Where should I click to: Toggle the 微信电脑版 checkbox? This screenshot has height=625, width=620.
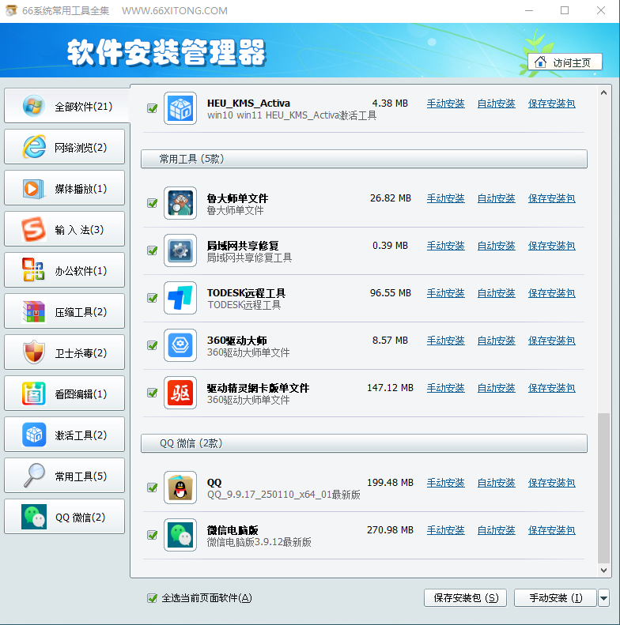click(153, 535)
